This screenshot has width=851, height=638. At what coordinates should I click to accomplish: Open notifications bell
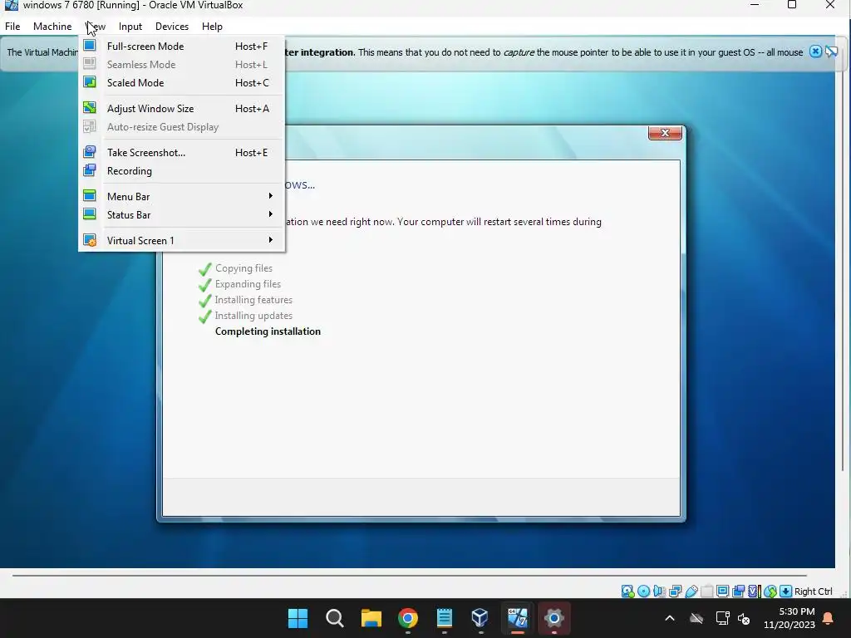(829, 618)
